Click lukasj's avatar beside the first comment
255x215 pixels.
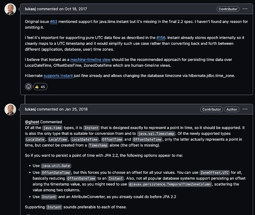[10, 9]
